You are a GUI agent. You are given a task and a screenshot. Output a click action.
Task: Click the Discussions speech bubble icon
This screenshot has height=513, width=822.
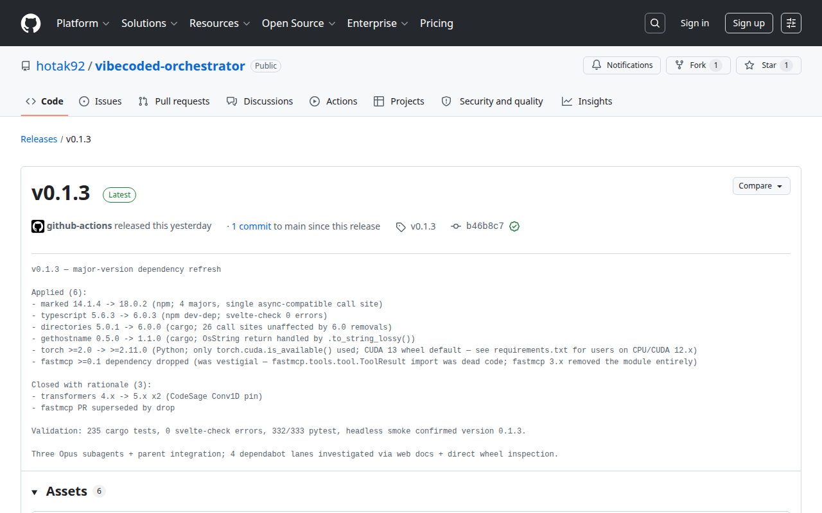click(x=232, y=101)
